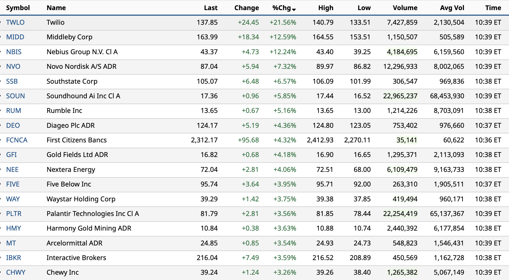Click the highlighted Soundhound volume cell
Image resolution: width=509 pixels, height=280 pixels.
[x=400, y=96]
